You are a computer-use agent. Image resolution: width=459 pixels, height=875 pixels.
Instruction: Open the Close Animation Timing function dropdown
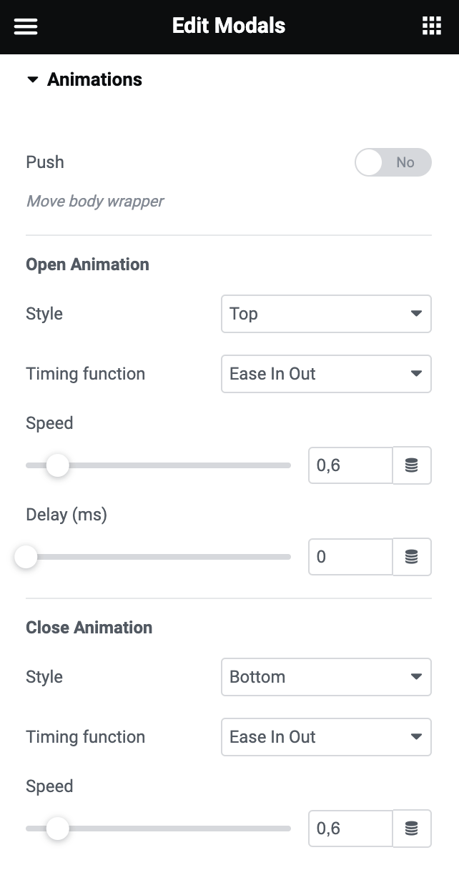pyautogui.click(x=326, y=737)
